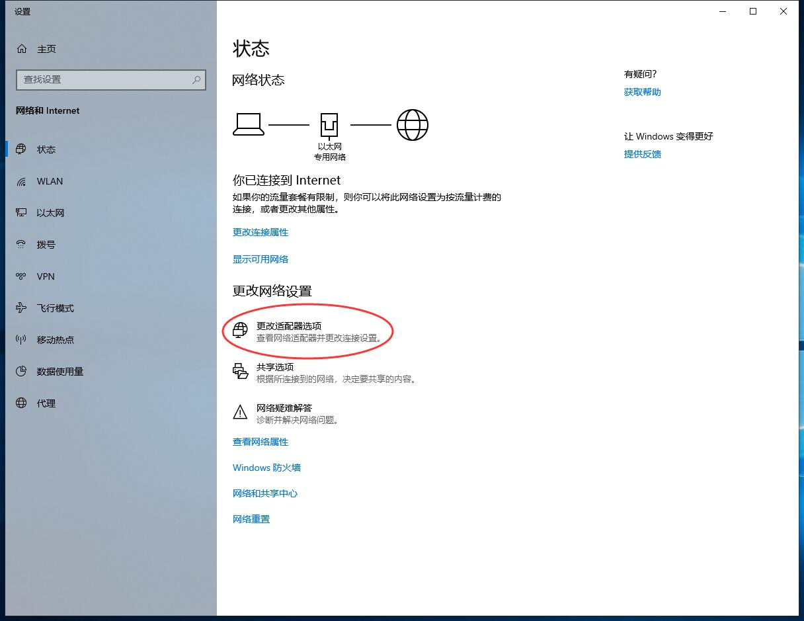Viewport: 804px width, 621px height.
Task: Click the 数据使用量 pie chart icon
Action: [x=22, y=372]
